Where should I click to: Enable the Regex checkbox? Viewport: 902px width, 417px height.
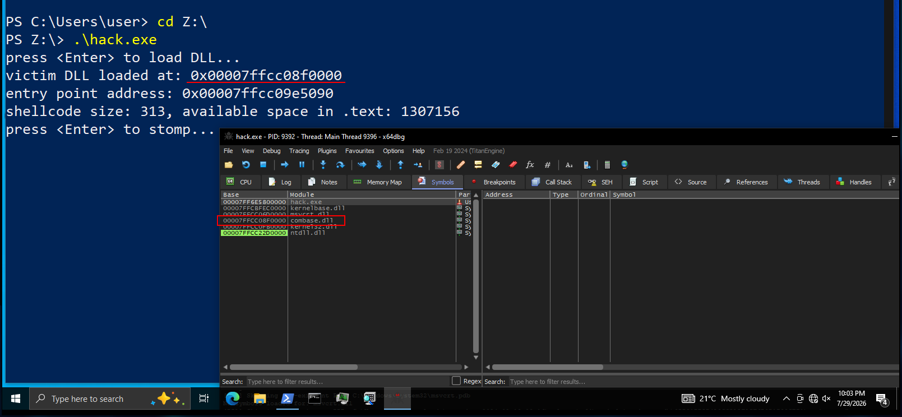point(456,381)
